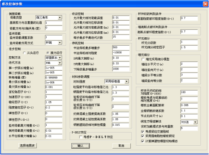
Task: Click the 下降段最多增量步 field
Action: [x=121, y=69]
